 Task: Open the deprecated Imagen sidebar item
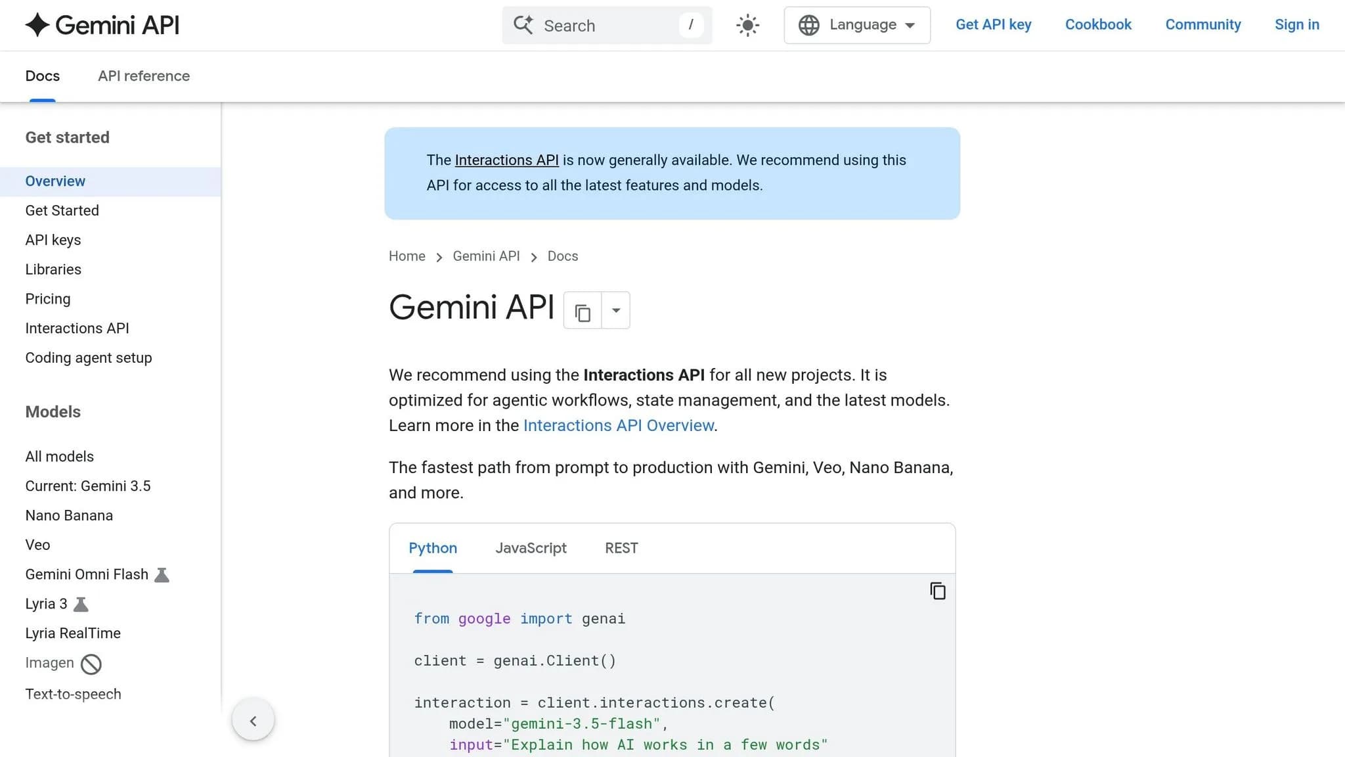coord(49,663)
